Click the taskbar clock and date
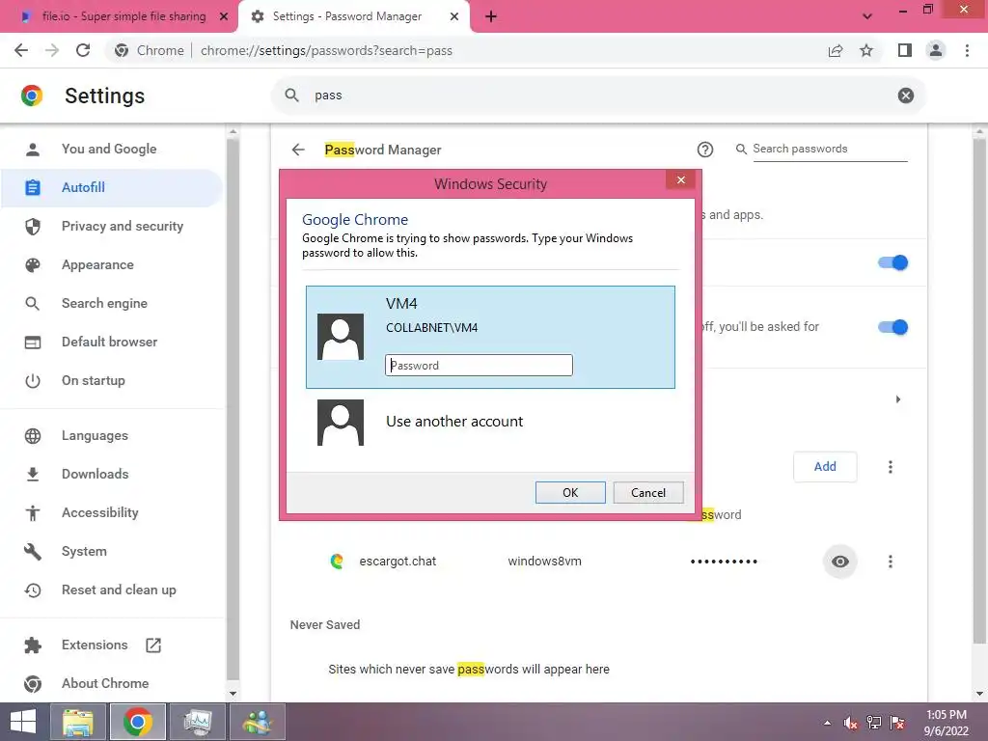The image size is (988, 741). [946, 723]
